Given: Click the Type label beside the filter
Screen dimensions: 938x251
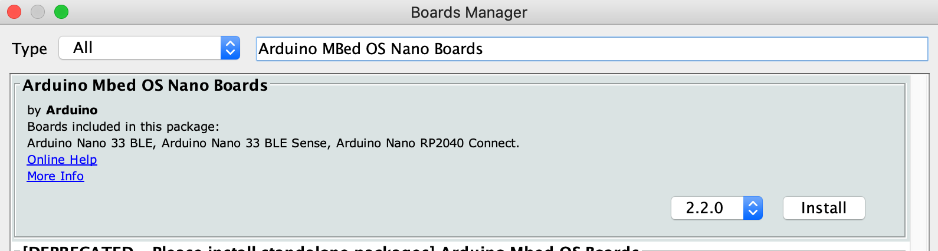Looking at the screenshot, I should 29,49.
